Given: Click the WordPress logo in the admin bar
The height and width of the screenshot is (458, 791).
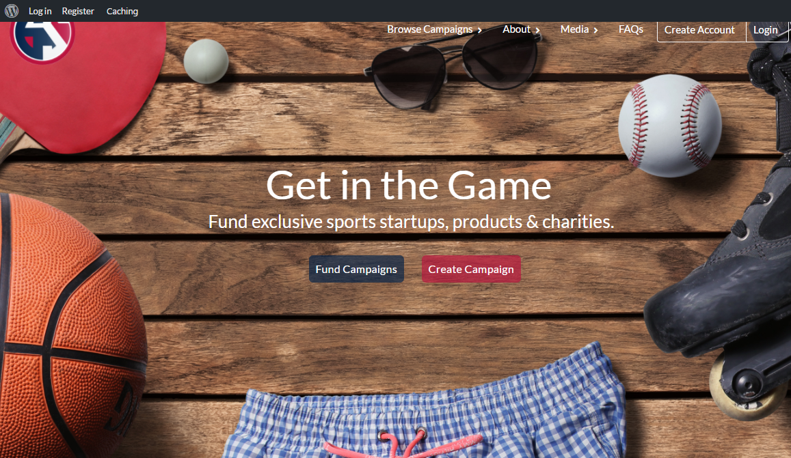Looking at the screenshot, I should 12,11.
